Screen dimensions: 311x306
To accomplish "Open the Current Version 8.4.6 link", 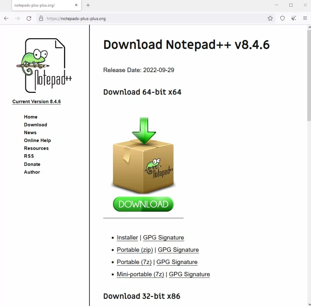I will click(37, 102).
